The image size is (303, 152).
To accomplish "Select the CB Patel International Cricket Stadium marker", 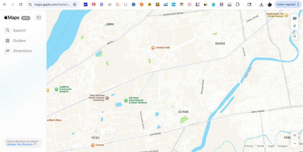I will [126, 100].
